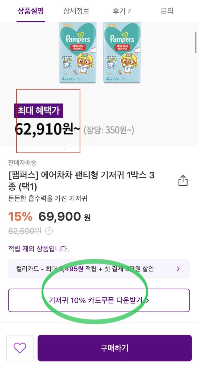Open the 후기 7 reviews tab
This screenshot has width=198, height=366.
(x=122, y=11)
